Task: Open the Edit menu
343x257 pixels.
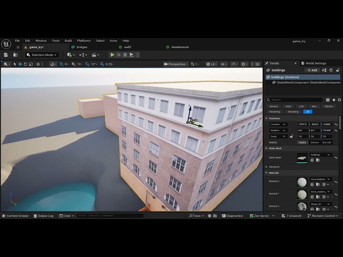Action: click(x=27, y=41)
